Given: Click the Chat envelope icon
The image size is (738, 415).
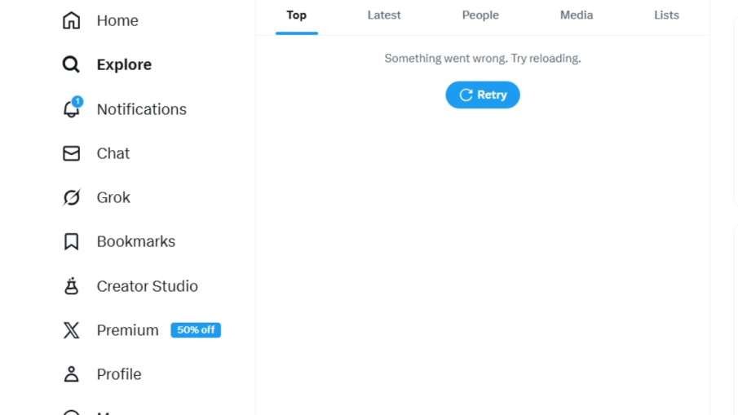Looking at the screenshot, I should (72, 153).
